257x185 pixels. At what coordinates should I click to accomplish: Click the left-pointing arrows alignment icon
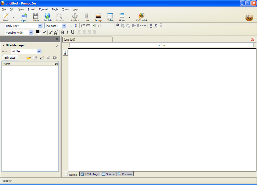tap(134, 25)
